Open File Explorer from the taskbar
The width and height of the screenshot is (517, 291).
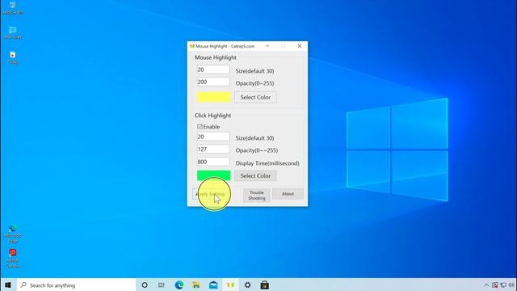(x=196, y=285)
